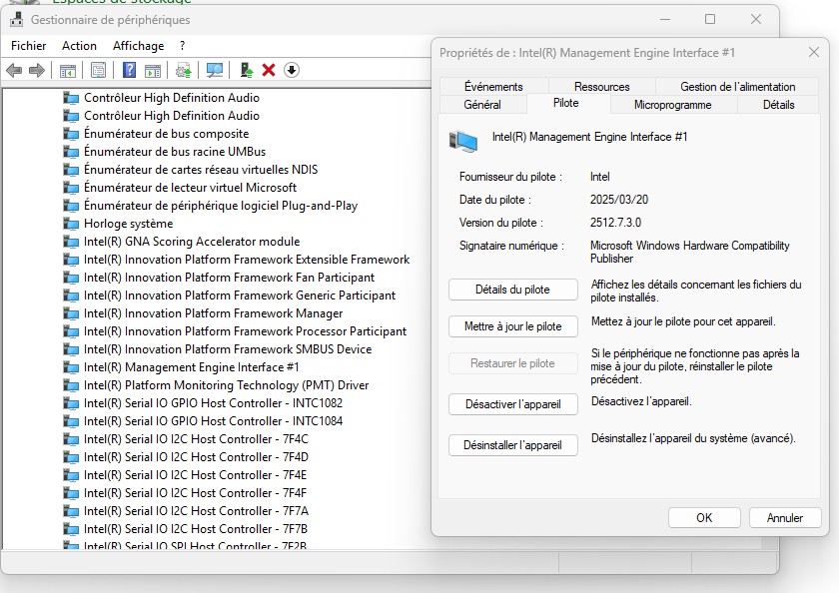Click the Properties toolbar icon

98,70
